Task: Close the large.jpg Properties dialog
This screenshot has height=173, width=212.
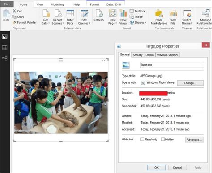Action: click(206, 45)
